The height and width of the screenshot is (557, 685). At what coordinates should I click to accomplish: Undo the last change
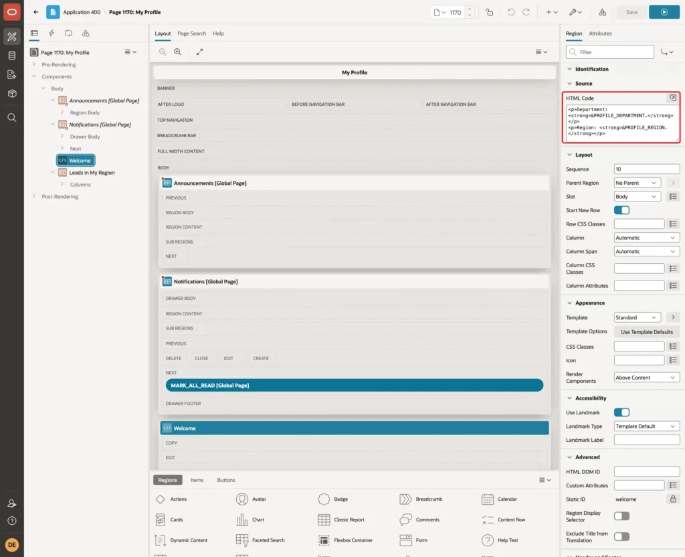point(510,12)
